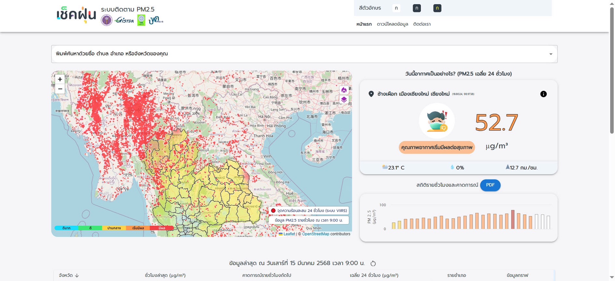Click the location pin icon beside ช้างเผือก
Screen dimensions: 615x281
pos(371,94)
